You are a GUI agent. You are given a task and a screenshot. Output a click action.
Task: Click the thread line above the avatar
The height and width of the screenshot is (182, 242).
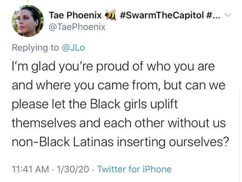(28, 1)
